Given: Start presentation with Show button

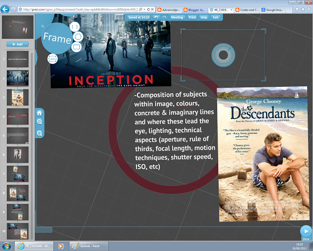Looking at the screenshot, I should pos(306,231).
